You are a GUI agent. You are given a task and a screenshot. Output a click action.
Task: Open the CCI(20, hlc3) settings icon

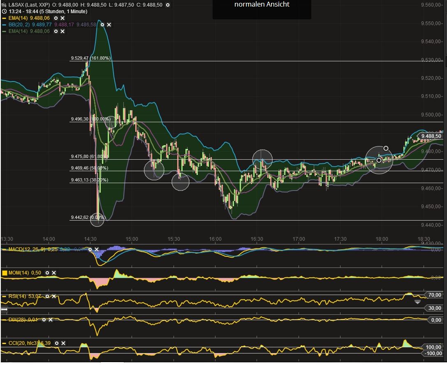coord(56,343)
